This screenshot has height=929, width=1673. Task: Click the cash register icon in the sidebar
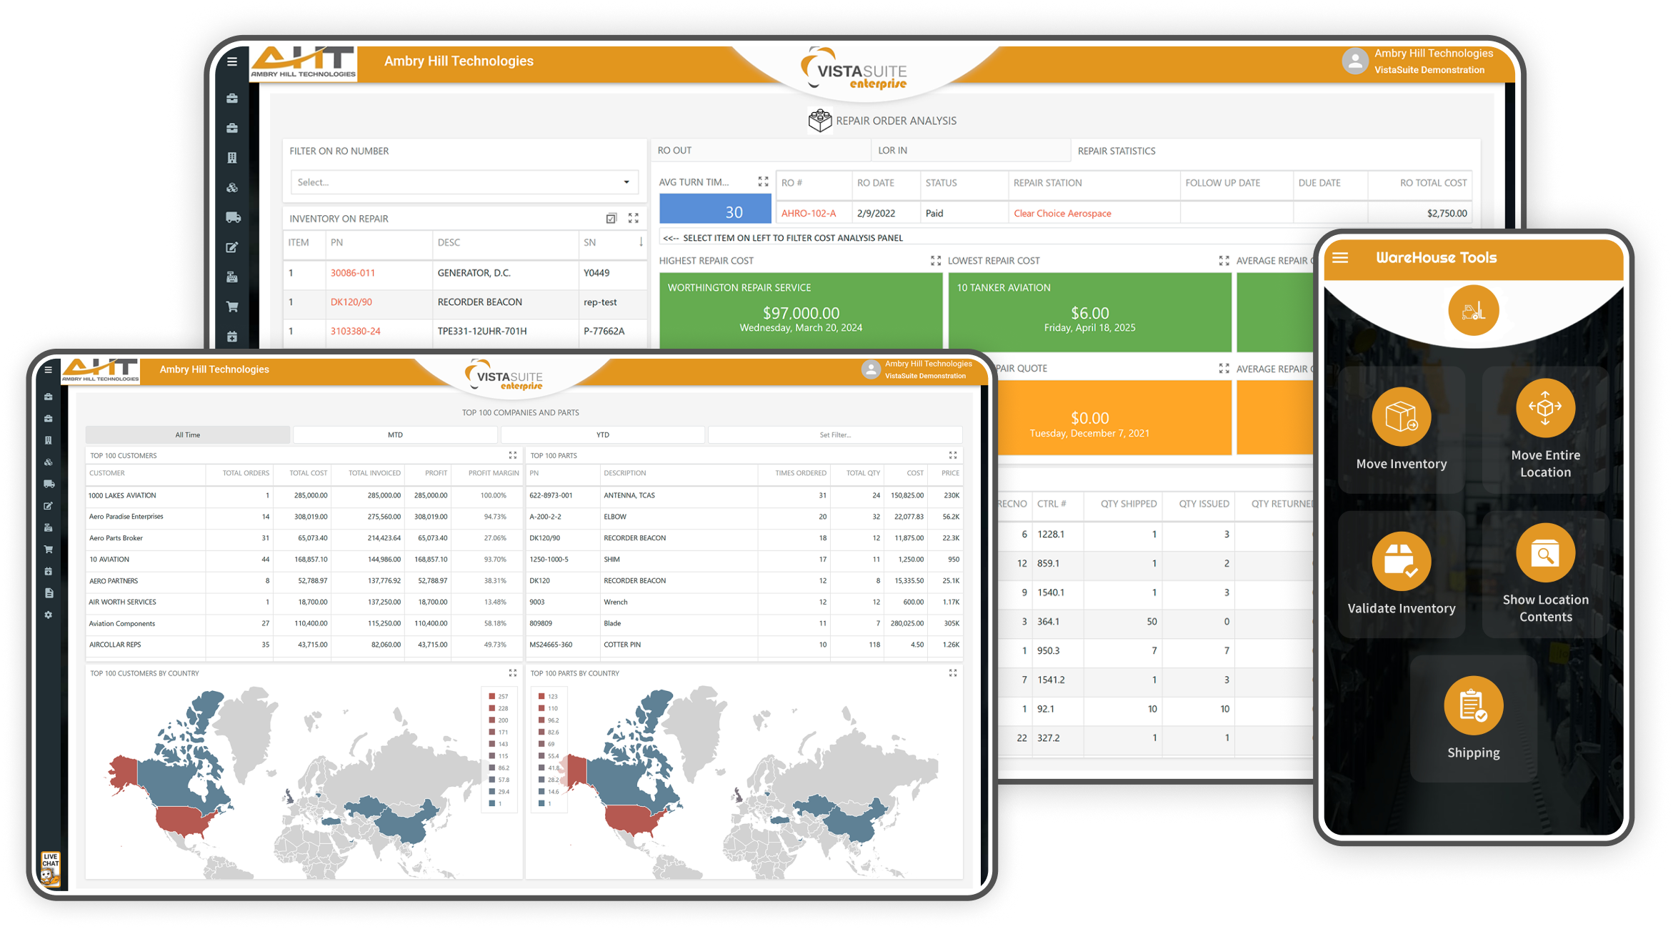pos(49,528)
